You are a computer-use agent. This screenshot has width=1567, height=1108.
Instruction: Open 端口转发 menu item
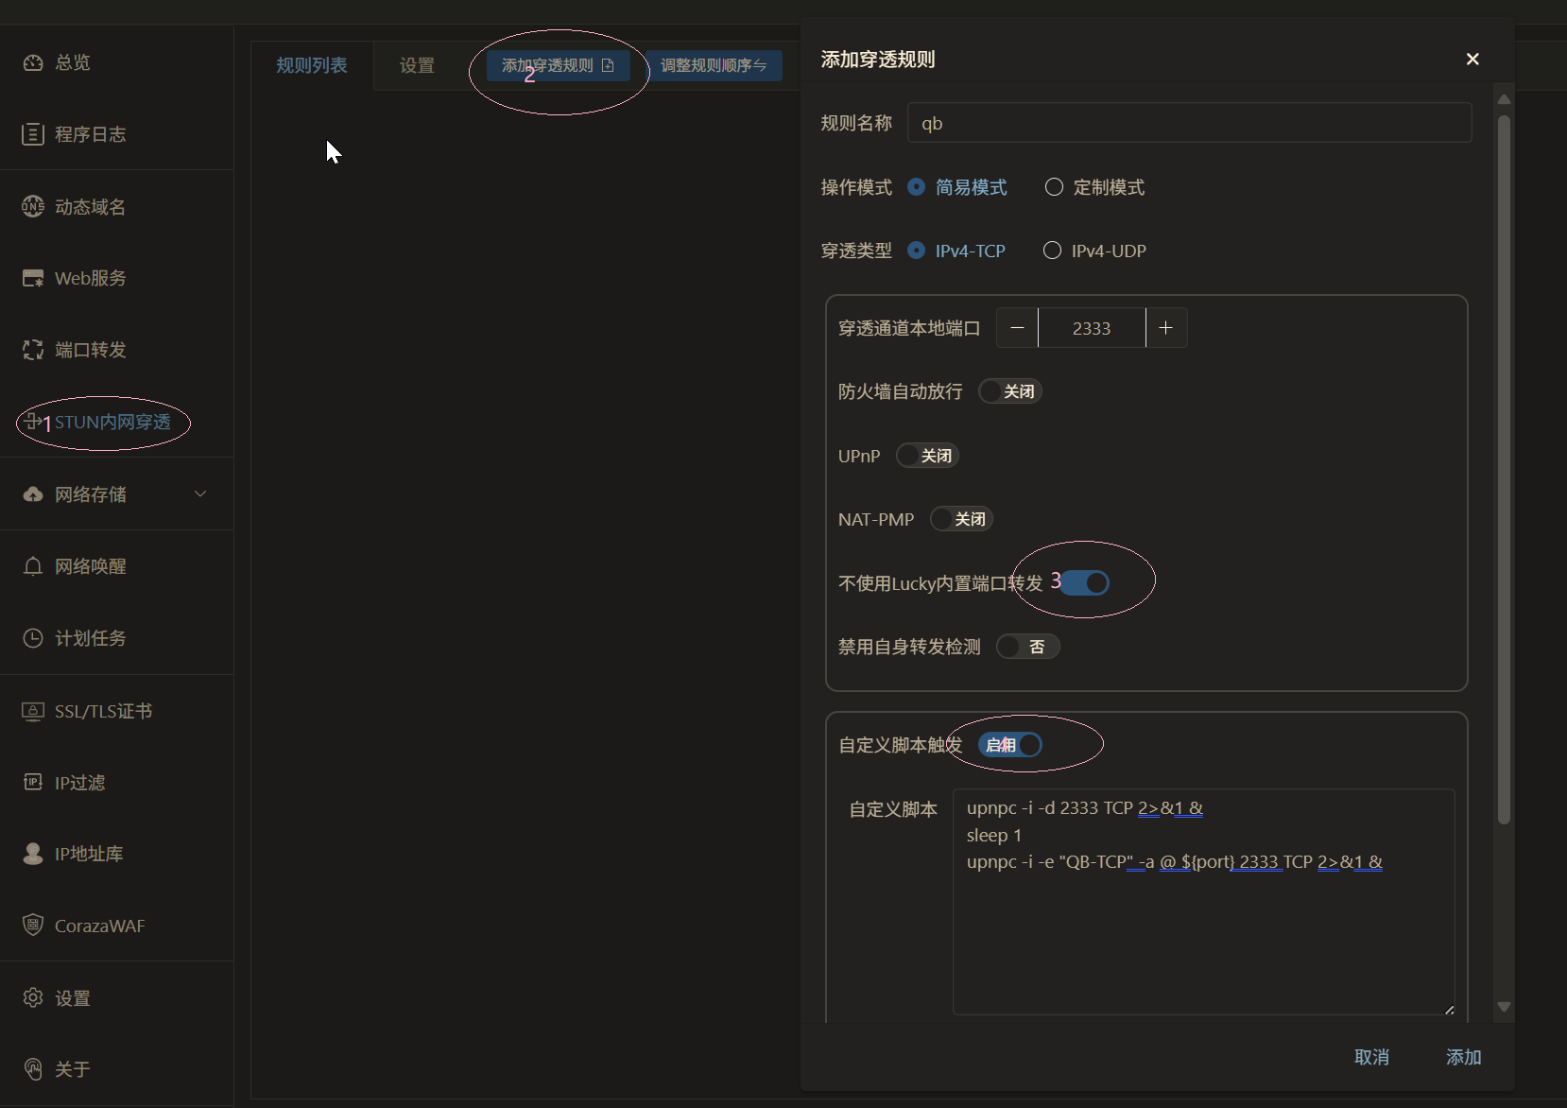117,350
